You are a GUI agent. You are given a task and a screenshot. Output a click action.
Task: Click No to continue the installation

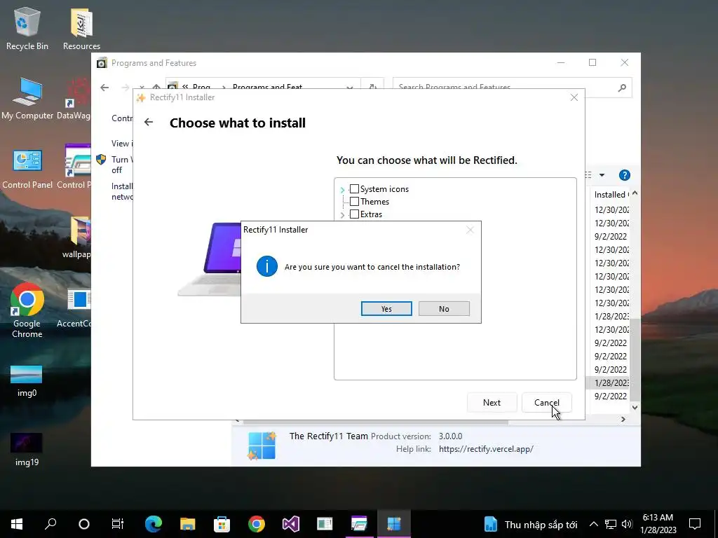[444, 309]
